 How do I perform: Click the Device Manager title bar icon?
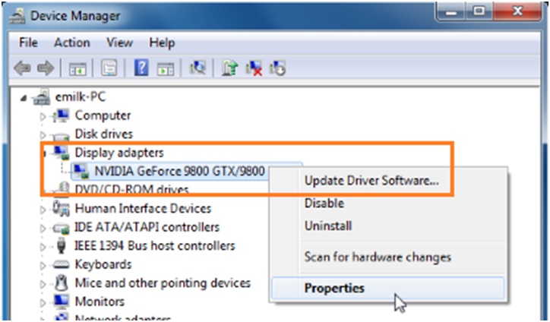pyautogui.click(x=17, y=17)
